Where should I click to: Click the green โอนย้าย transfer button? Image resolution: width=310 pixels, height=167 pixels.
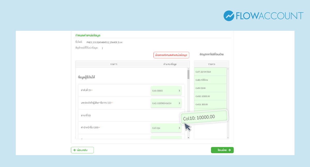[x=222, y=150]
